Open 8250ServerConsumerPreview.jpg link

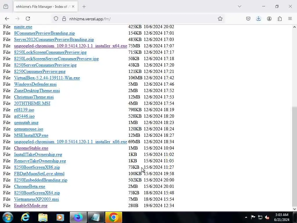45,65
